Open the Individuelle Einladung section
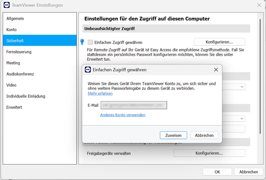The image size is (266, 180). click(x=40, y=96)
